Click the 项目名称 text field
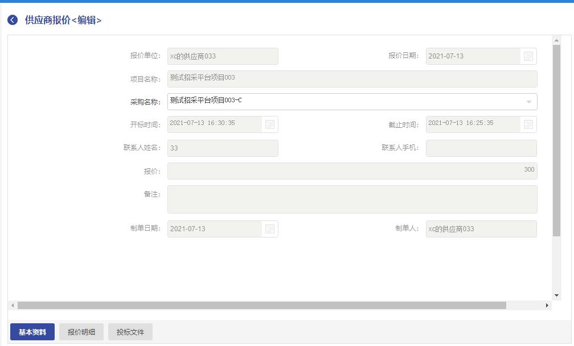This screenshot has width=574, height=346. 352,79
